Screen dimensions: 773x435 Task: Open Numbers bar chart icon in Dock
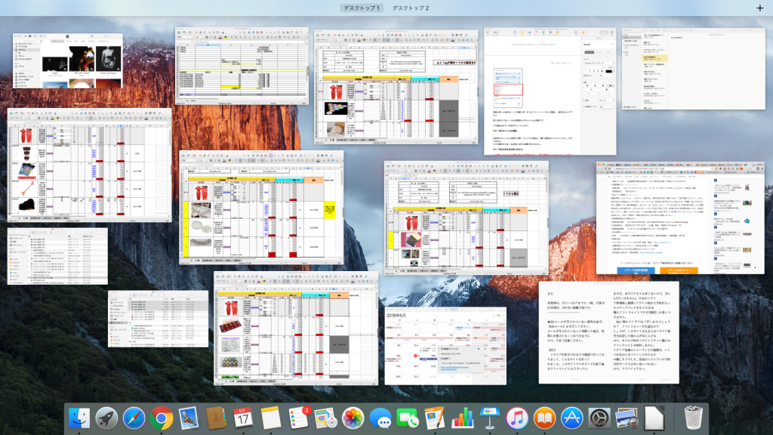pyautogui.click(x=463, y=418)
